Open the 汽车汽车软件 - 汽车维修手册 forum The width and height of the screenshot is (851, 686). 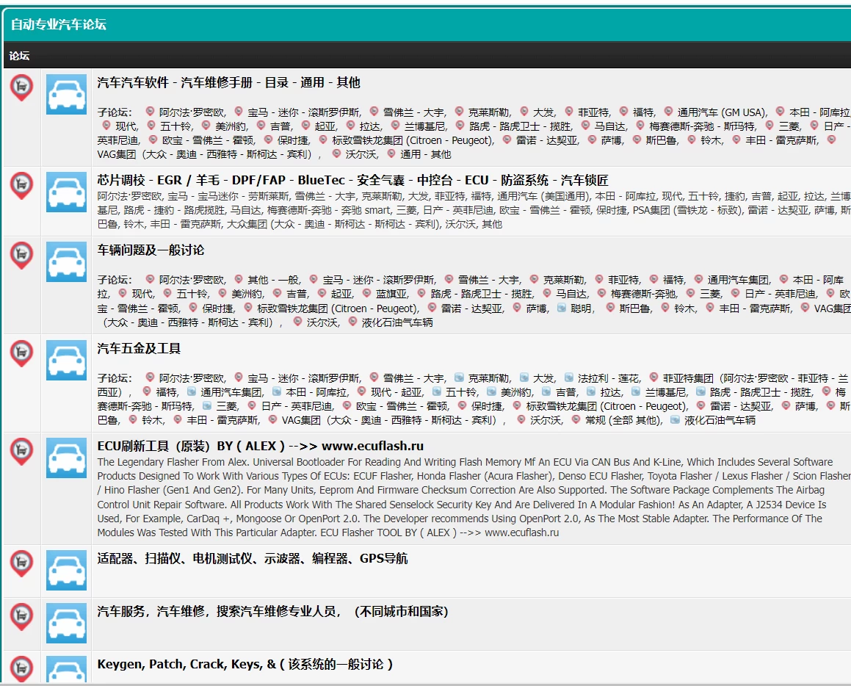click(x=228, y=83)
